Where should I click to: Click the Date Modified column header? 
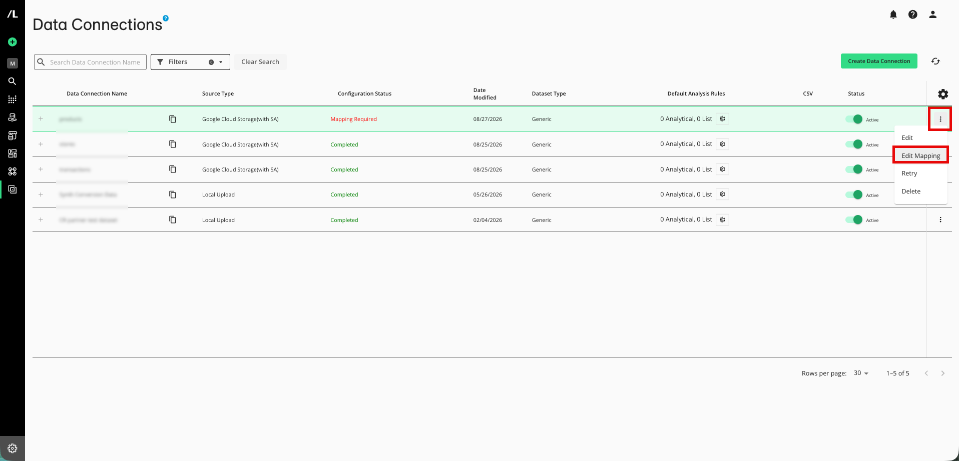point(485,94)
